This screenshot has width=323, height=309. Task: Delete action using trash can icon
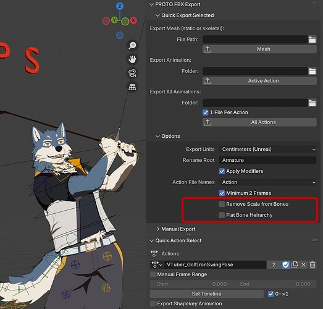[313, 265]
